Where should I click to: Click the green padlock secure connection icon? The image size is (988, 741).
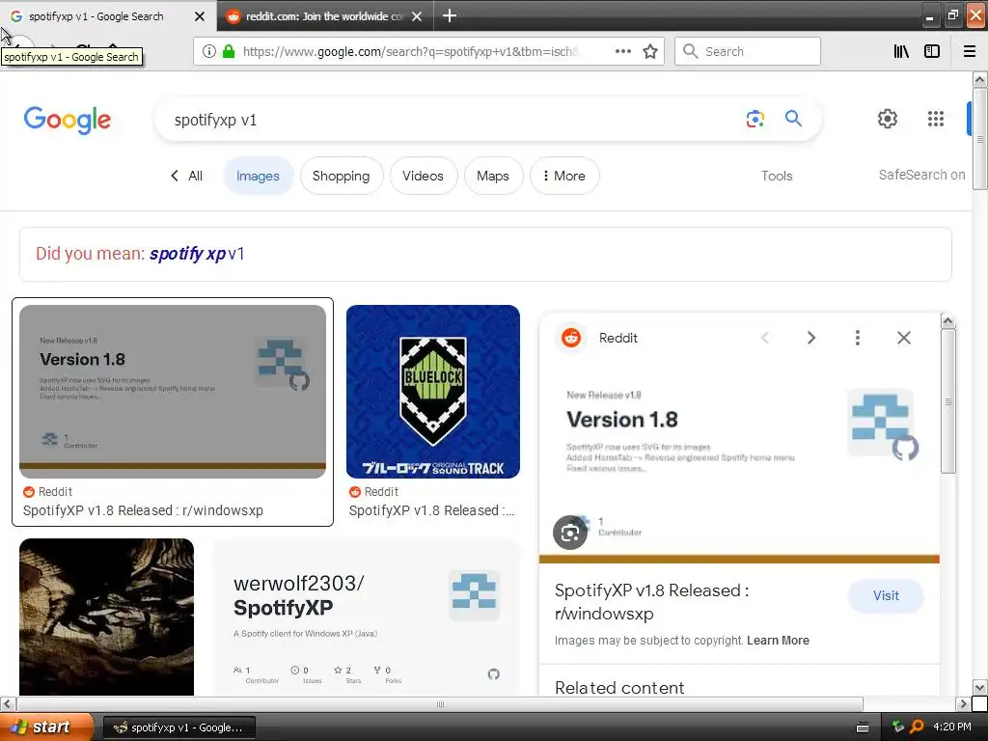tap(229, 51)
